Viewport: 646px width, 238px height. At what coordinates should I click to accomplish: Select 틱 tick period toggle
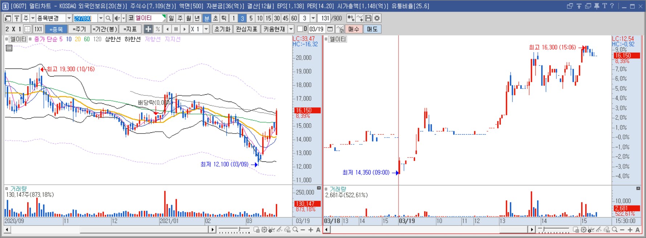[x=224, y=18]
